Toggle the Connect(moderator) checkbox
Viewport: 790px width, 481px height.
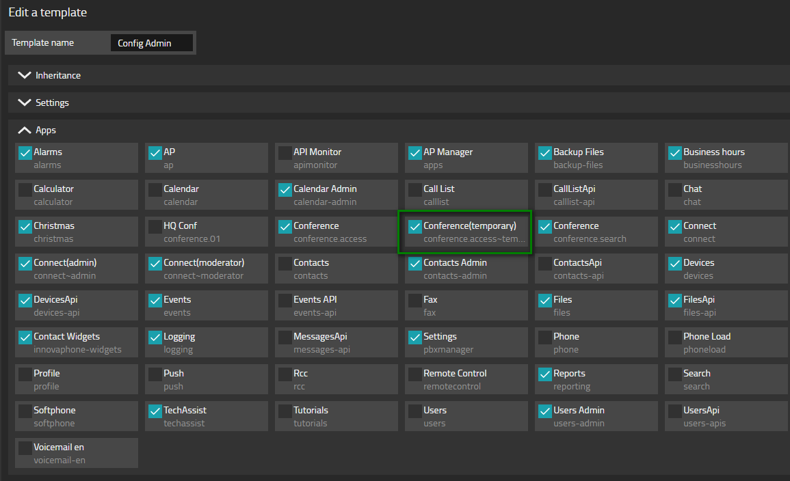(155, 263)
